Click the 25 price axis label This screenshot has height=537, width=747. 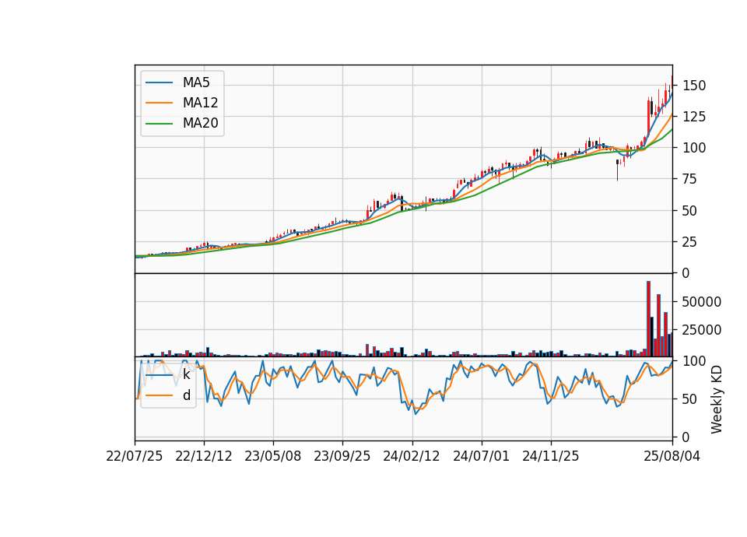(690, 242)
